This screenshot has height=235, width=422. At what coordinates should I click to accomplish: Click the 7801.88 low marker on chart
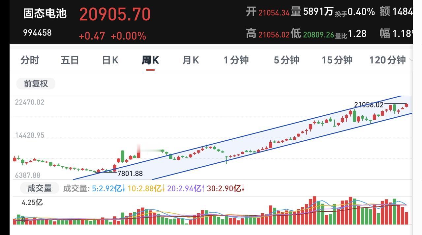click(x=130, y=173)
